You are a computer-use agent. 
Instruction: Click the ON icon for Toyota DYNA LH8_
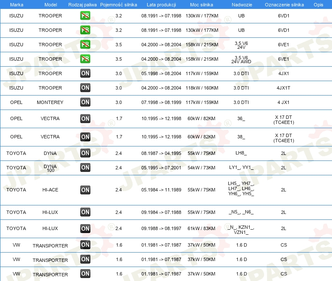coord(85,153)
